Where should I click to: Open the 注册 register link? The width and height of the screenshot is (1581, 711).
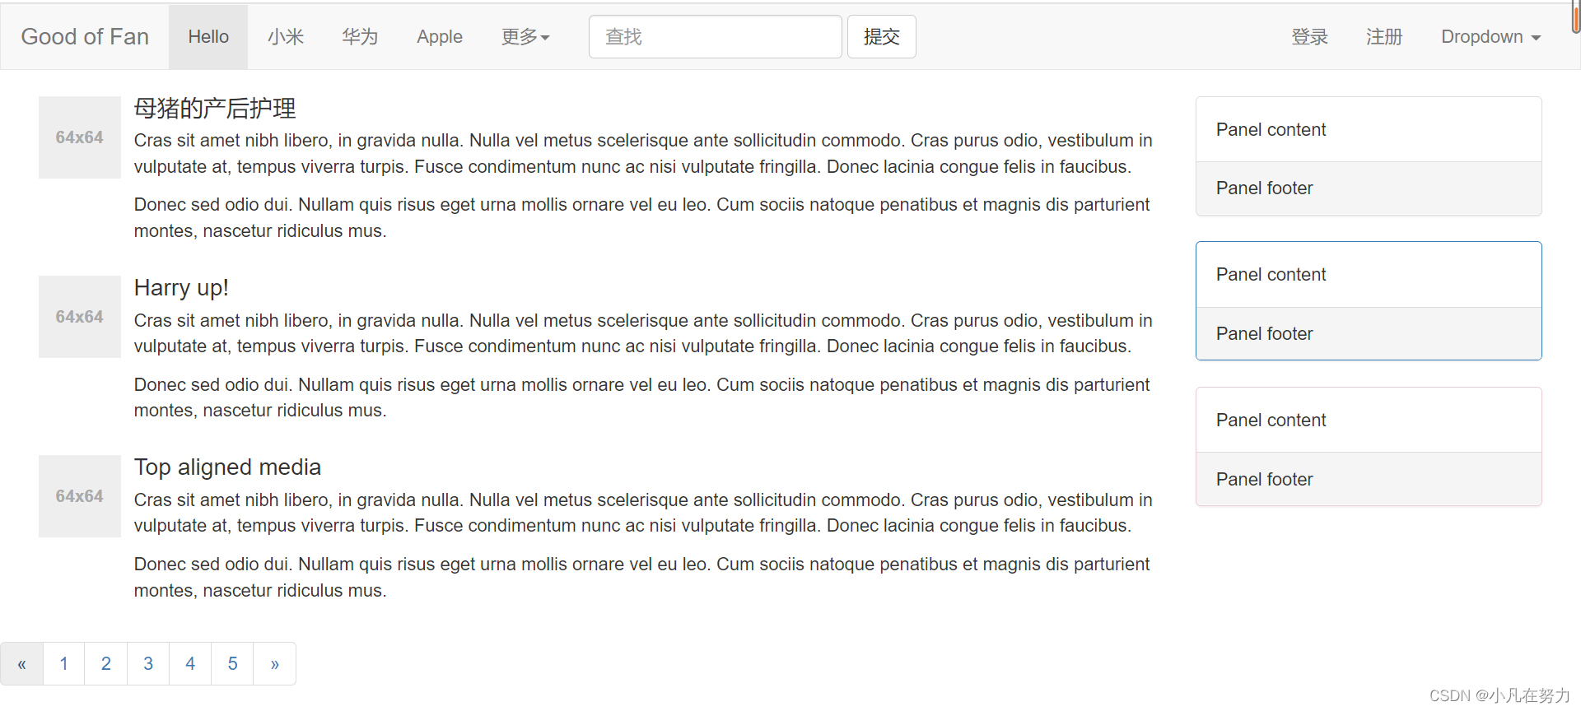pyautogui.click(x=1384, y=37)
